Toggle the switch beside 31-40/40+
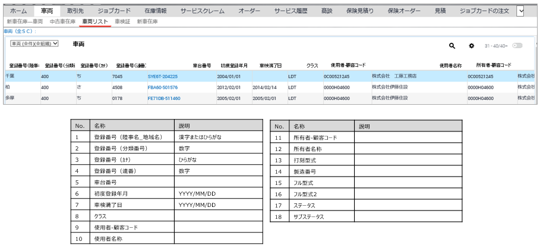Image resolution: width=540 pixels, height=248 pixels. tap(517, 46)
